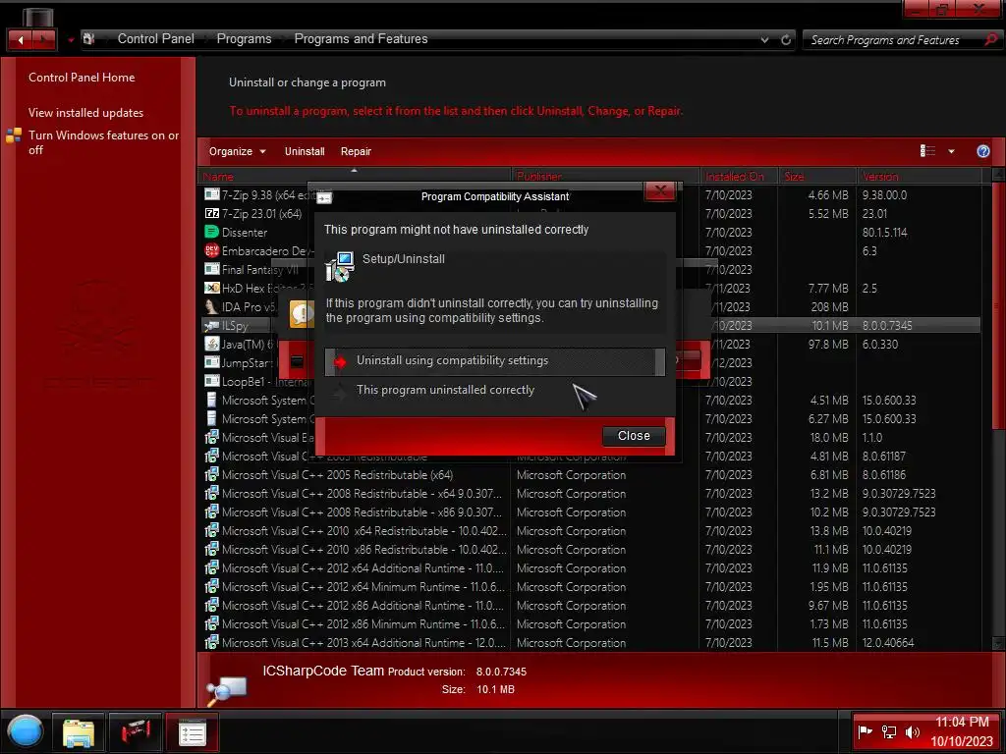Click the Close button in the dialog
The image size is (1006, 754).
tap(634, 435)
